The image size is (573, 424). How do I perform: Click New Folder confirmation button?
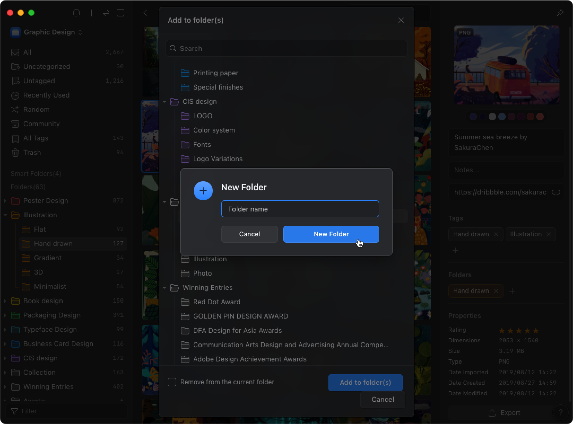click(331, 234)
